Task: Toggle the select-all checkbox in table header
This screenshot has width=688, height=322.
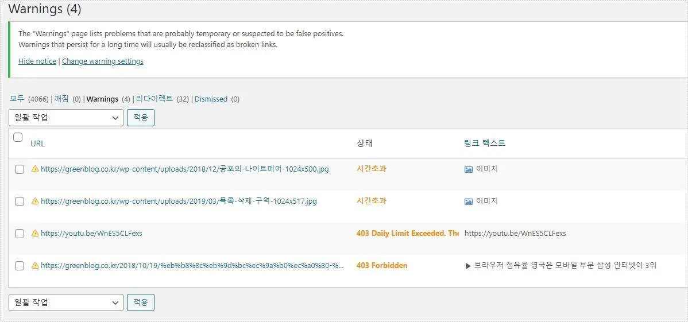Action: coord(18,137)
